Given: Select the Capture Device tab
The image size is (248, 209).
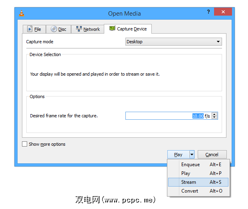Looking at the screenshot, I should (128, 29).
